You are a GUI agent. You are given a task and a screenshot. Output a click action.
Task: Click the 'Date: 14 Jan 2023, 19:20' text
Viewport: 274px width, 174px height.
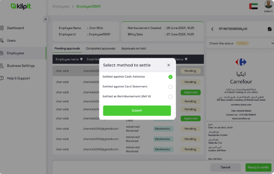coord(220,128)
